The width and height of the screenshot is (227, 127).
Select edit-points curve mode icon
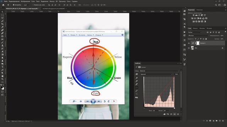point(137,88)
